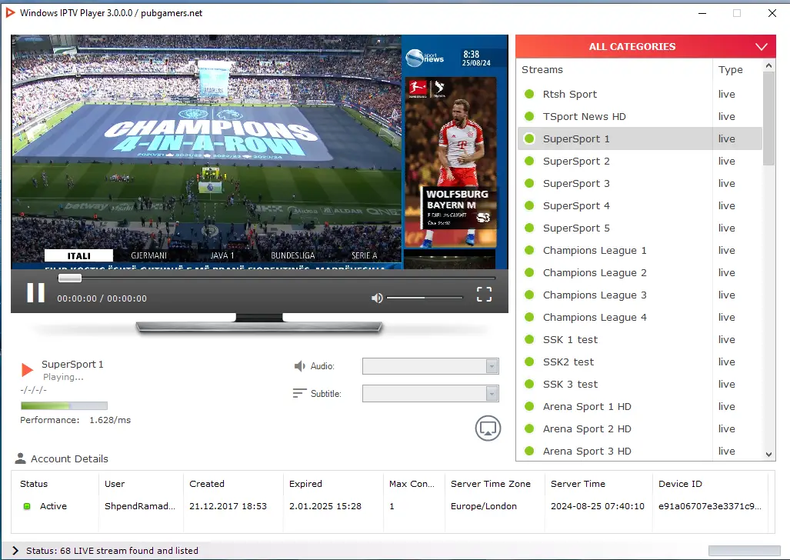Screen dimensions: 790x560
Task: Select SSK2 test stream
Action: (x=639, y=362)
